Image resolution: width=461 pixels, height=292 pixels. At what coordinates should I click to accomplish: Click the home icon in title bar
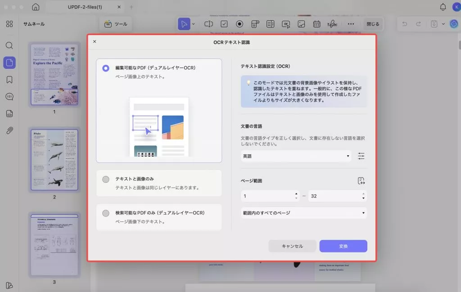(36, 7)
